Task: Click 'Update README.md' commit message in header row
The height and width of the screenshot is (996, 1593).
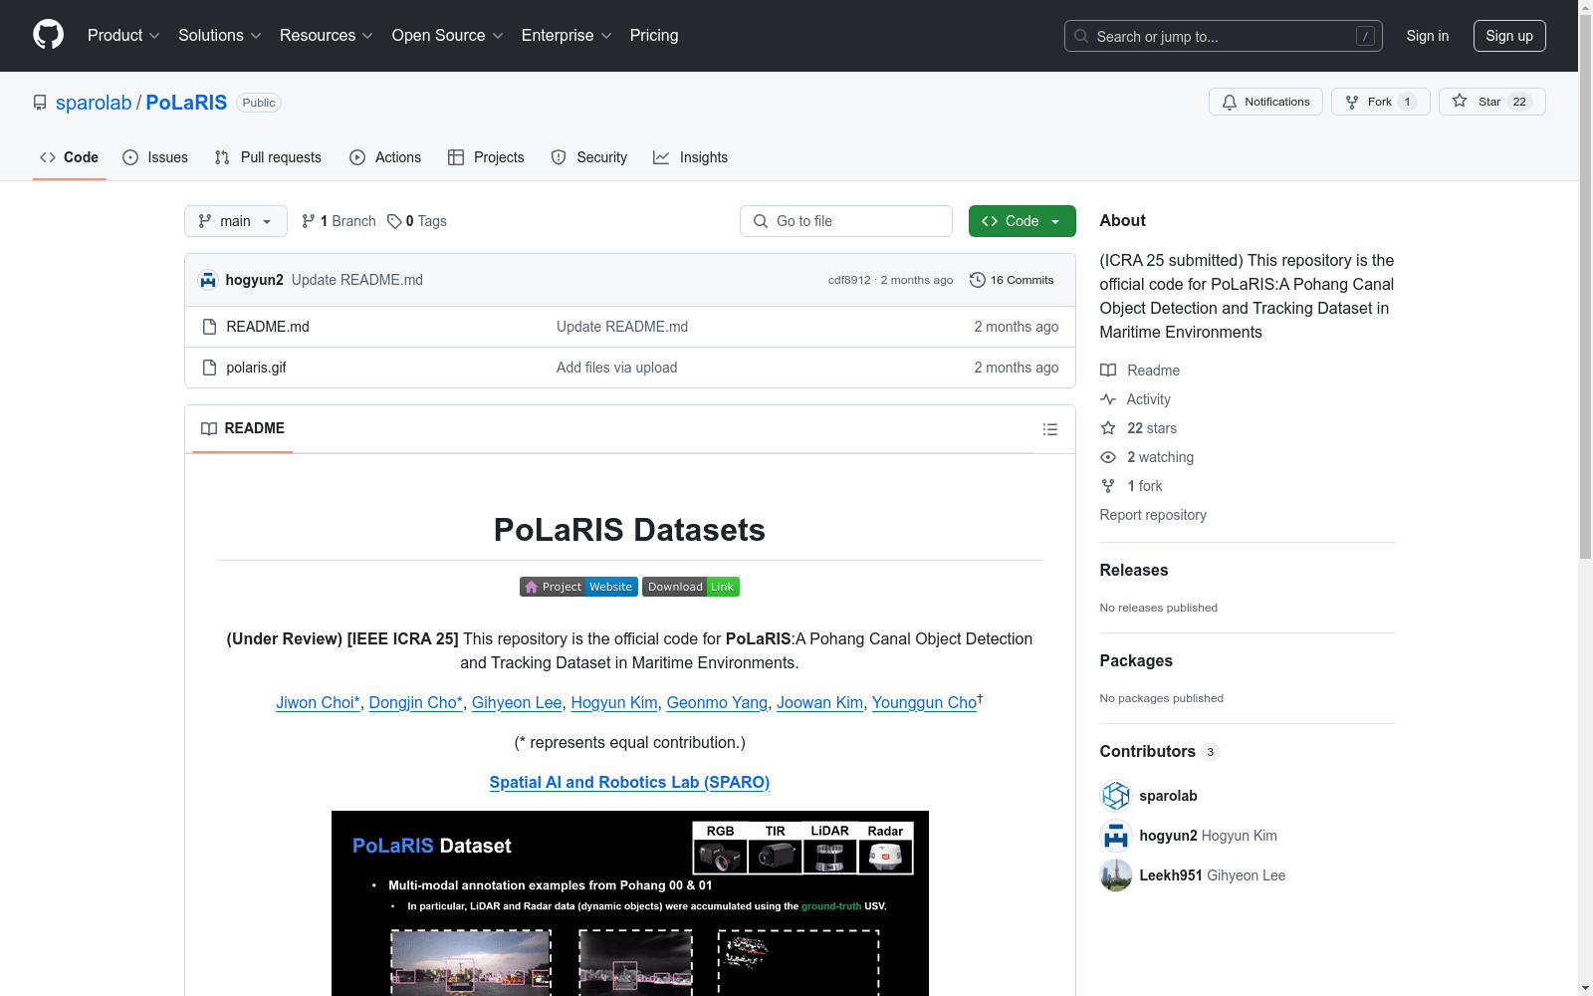Action: 357,280
